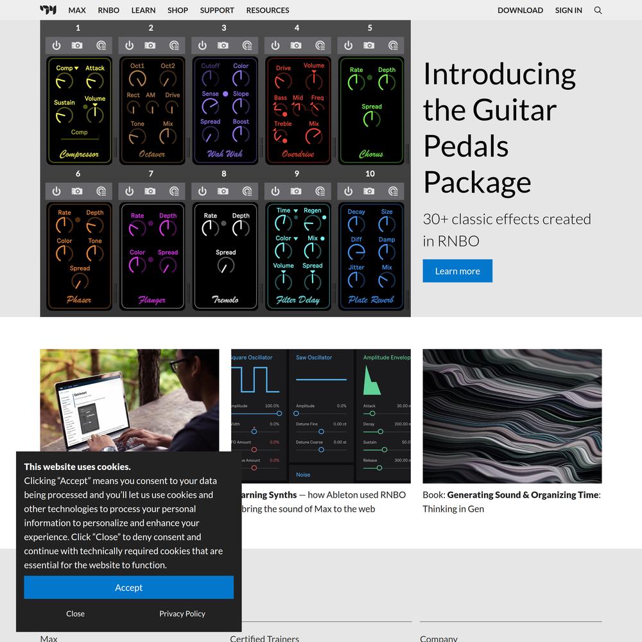642x642 pixels.
Task: Open the Generating Sound book thumbnail
Action: click(x=512, y=416)
